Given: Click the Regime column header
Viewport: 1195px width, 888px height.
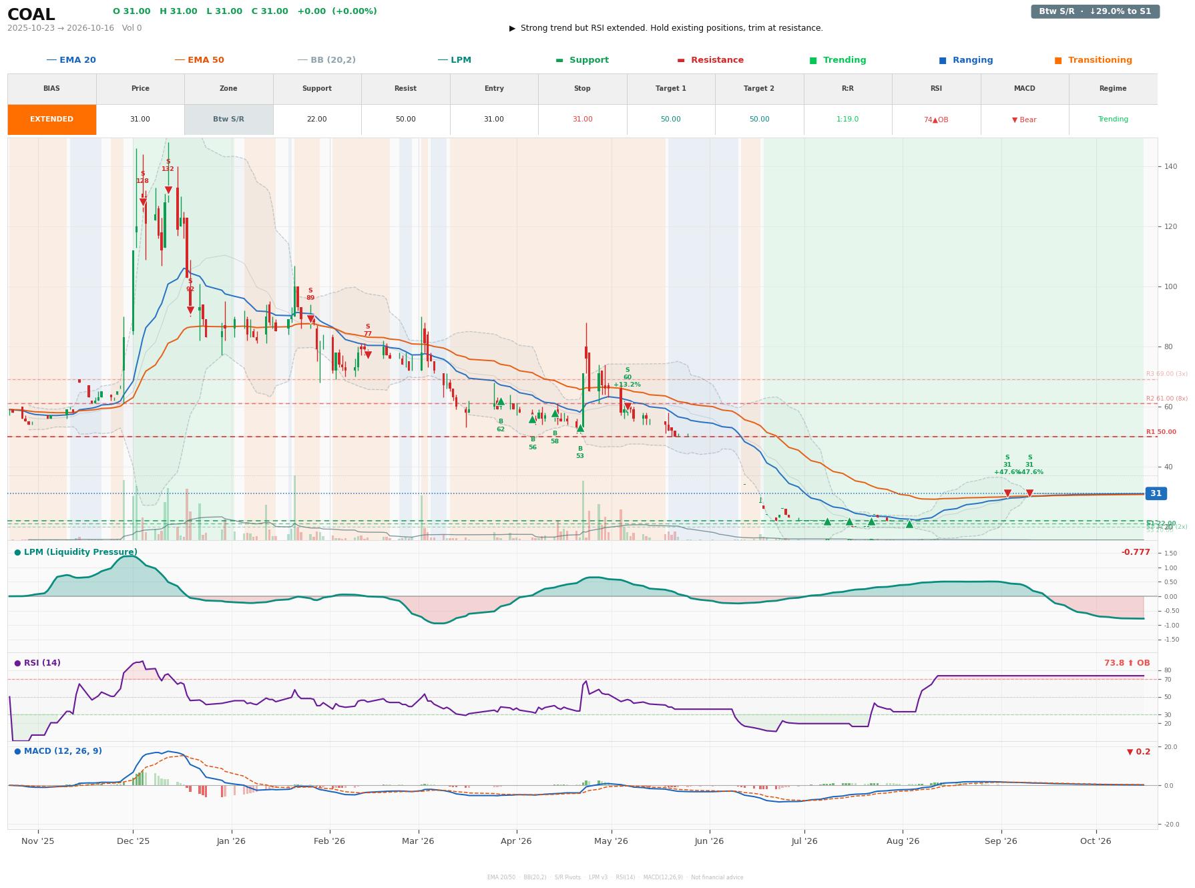Looking at the screenshot, I should 1113,89.
